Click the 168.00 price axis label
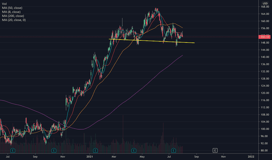 265,7
